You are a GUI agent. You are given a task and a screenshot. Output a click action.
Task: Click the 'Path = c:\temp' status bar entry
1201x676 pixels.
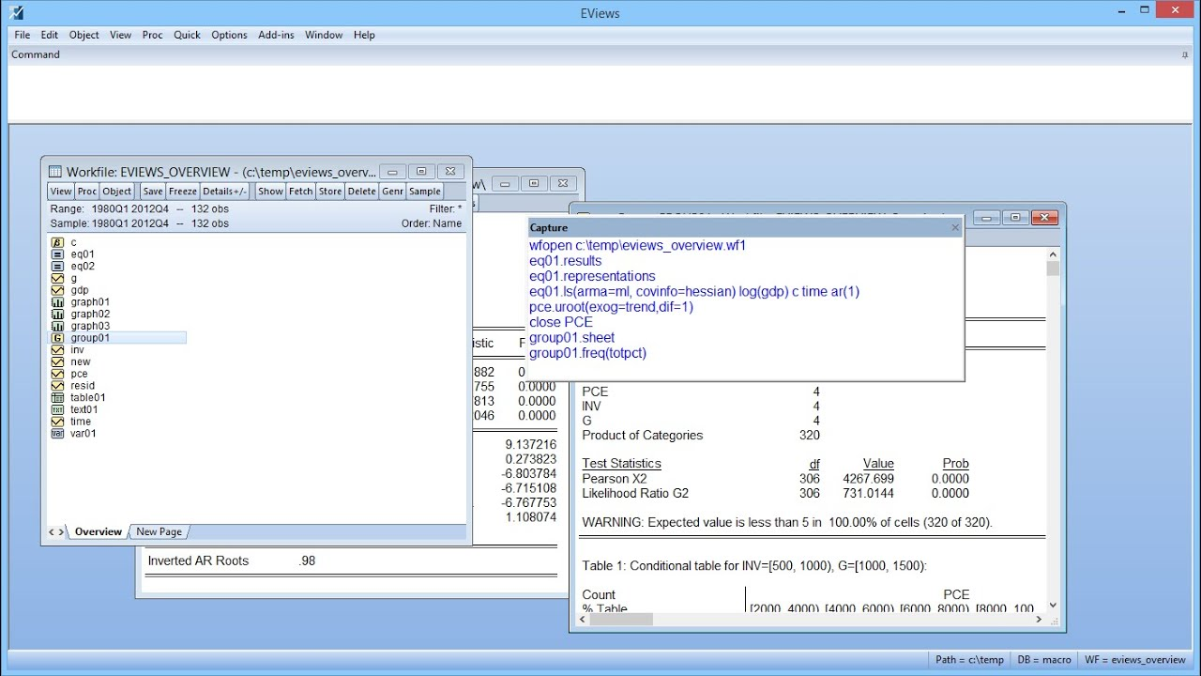coord(969,660)
